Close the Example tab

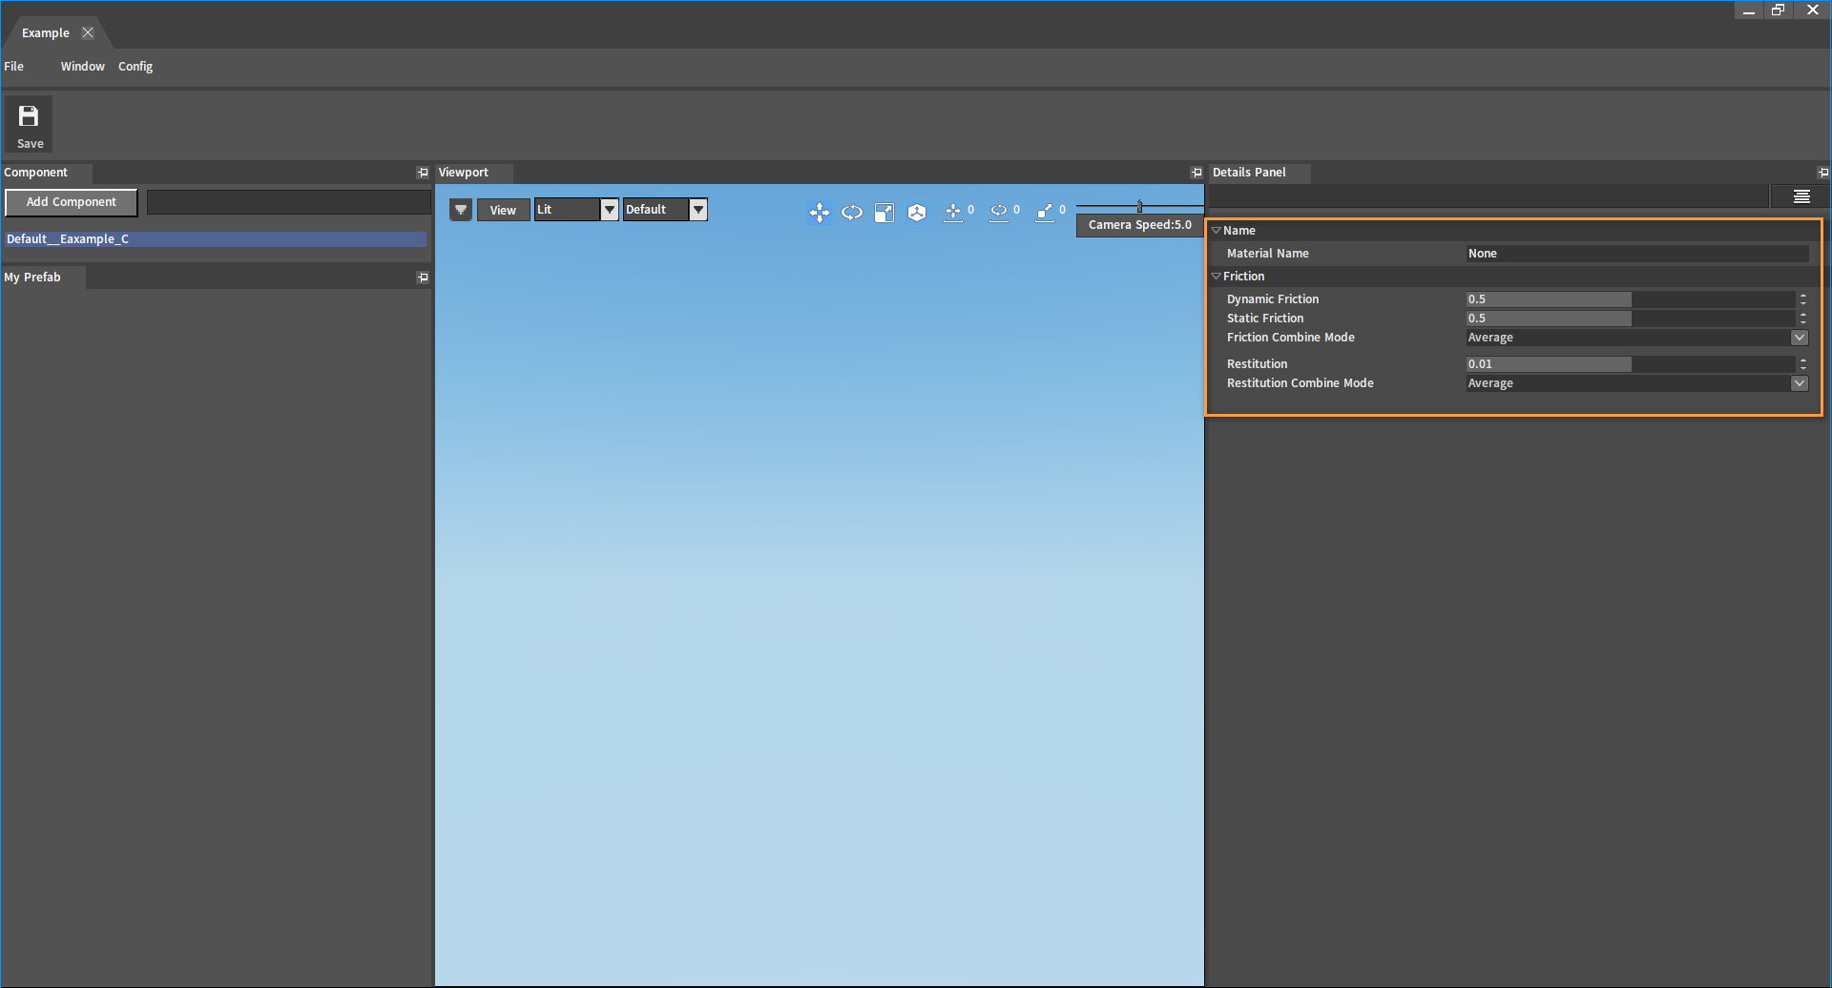tap(88, 32)
